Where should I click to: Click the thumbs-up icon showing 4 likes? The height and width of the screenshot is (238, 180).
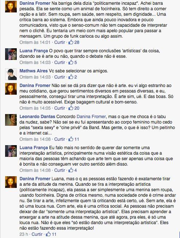[x=71, y=170]
